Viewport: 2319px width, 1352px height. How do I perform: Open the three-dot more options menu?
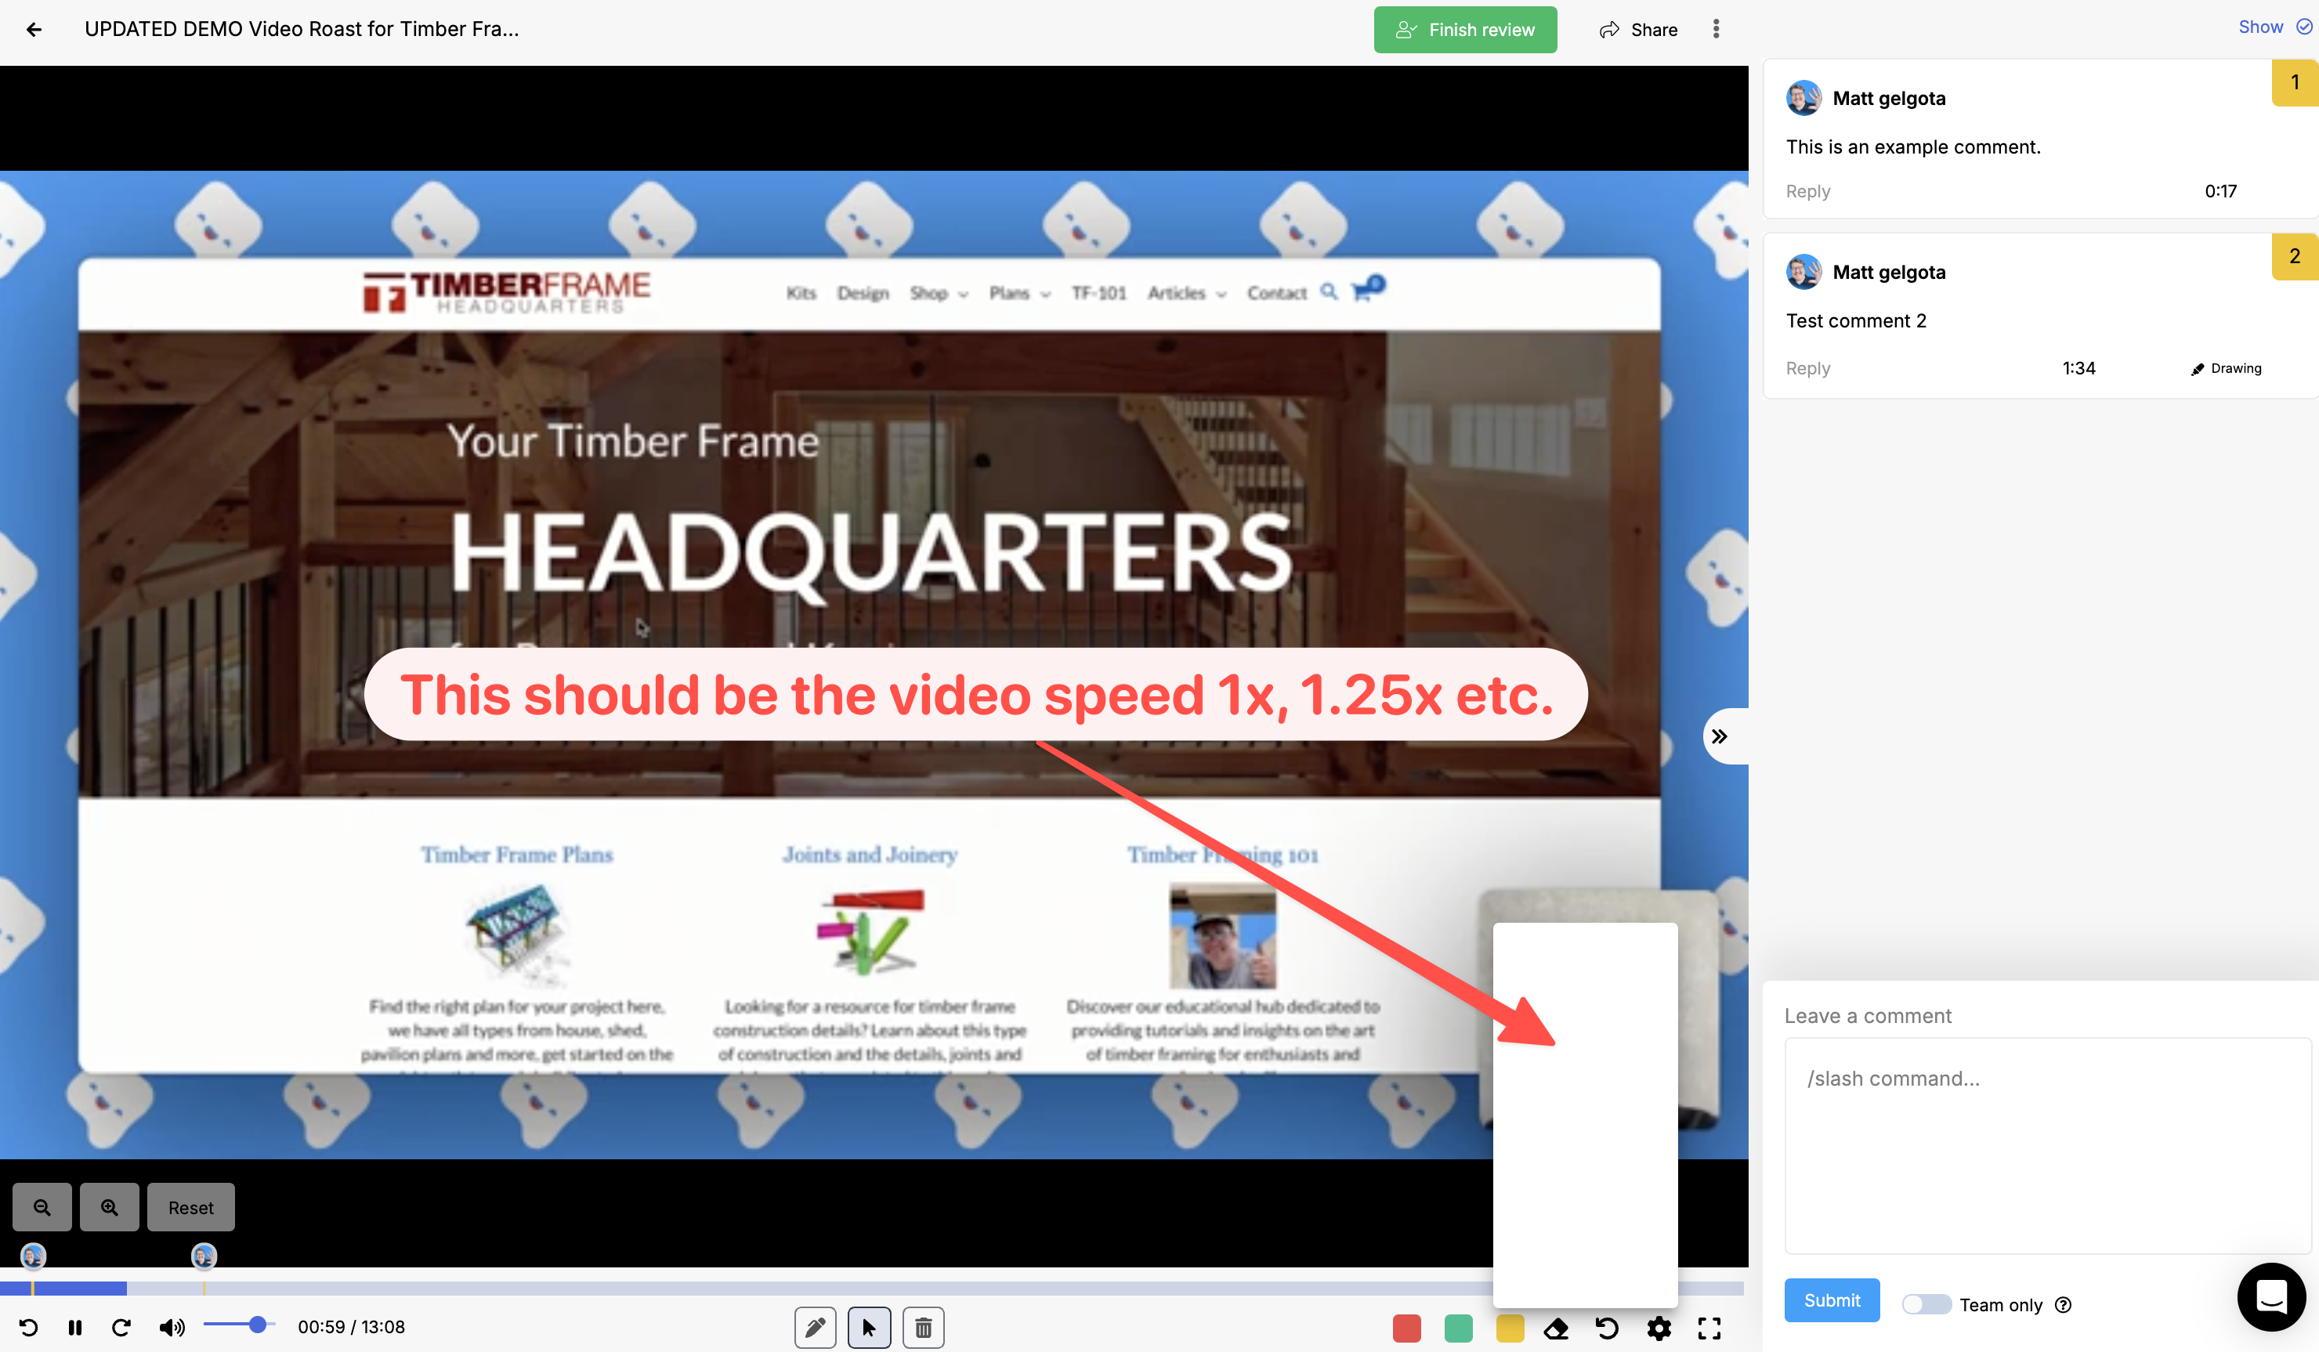(x=1715, y=30)
